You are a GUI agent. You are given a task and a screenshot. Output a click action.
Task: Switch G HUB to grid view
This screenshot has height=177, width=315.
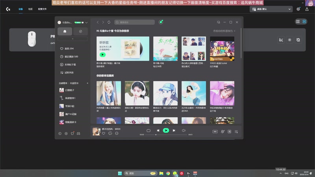298,22
